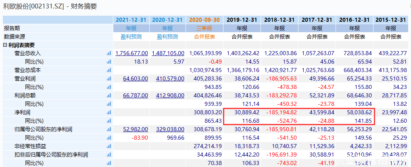This screenshot has width=411, height=167.
Task: Click 2021 forecast growth -83.90 cell
Action: point(140,138)
